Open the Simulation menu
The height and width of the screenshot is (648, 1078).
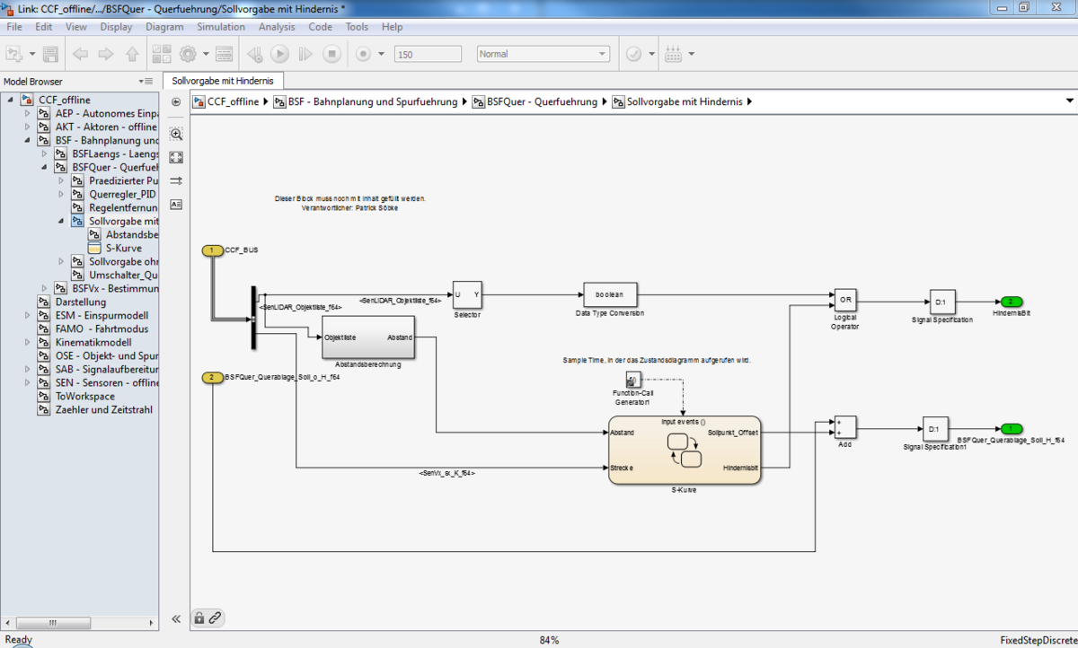[220, 27]
